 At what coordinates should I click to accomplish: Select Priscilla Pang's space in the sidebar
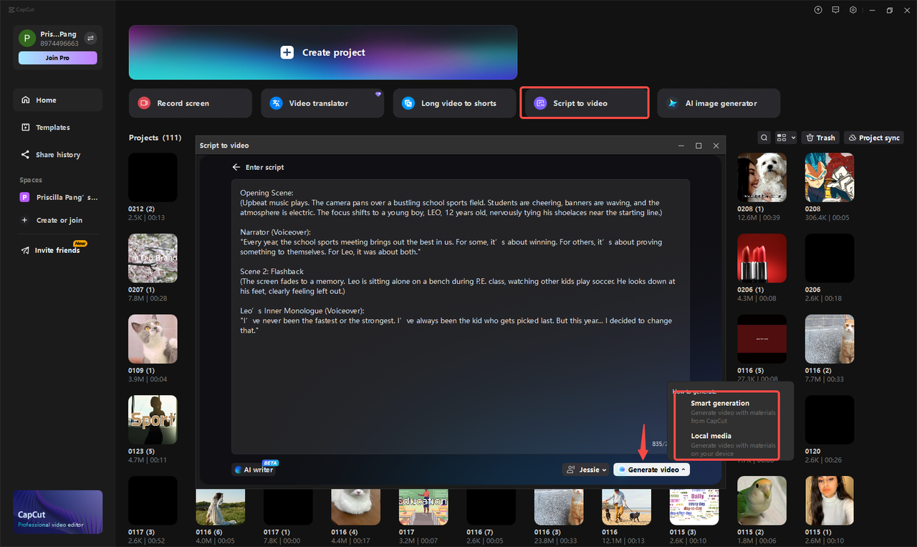(58, 197)
